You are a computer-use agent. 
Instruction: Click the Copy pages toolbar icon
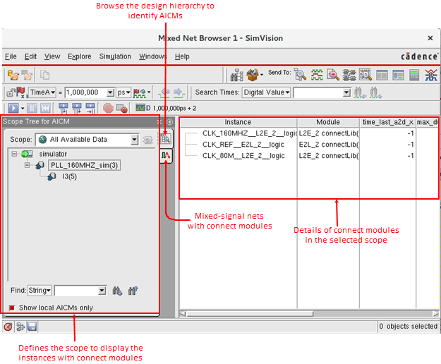tap(44, 75)
